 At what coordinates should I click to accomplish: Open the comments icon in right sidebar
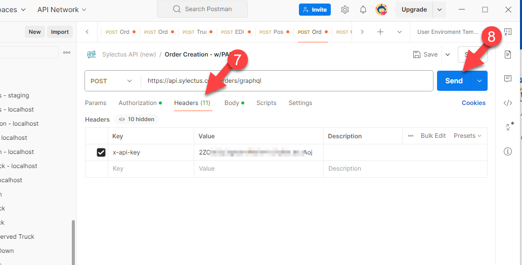(508, 79)
